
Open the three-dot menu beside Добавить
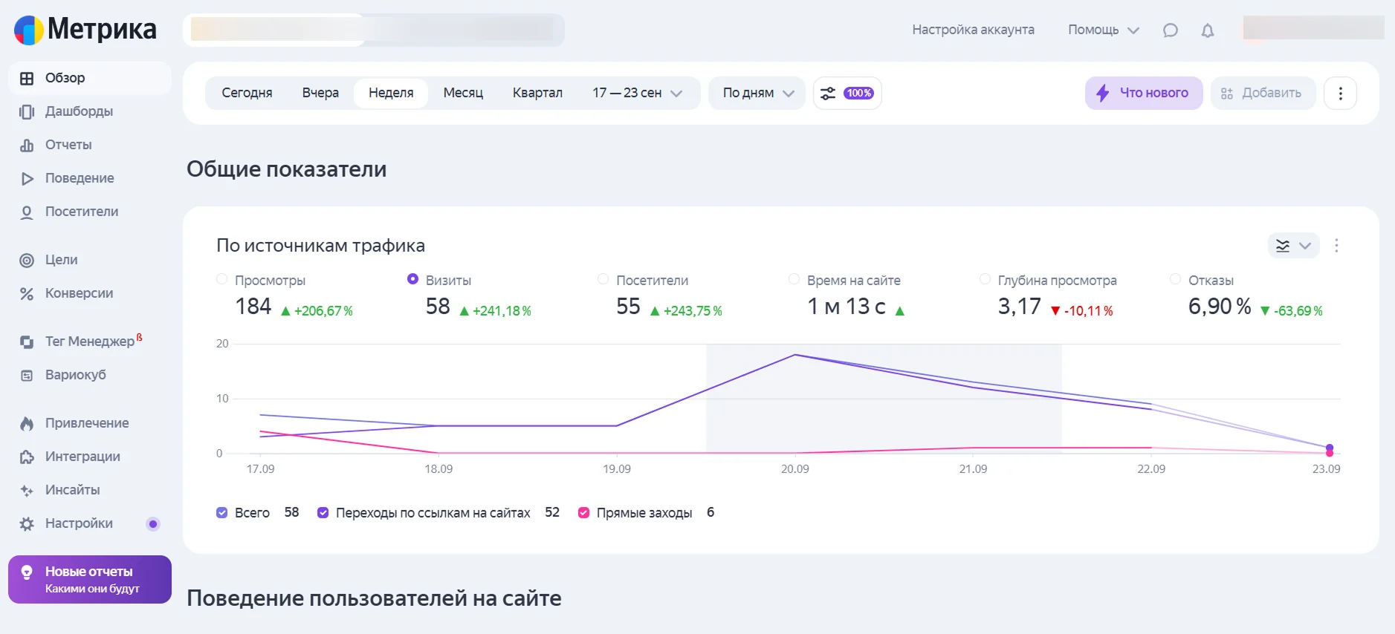click(x=1340, y=94)
